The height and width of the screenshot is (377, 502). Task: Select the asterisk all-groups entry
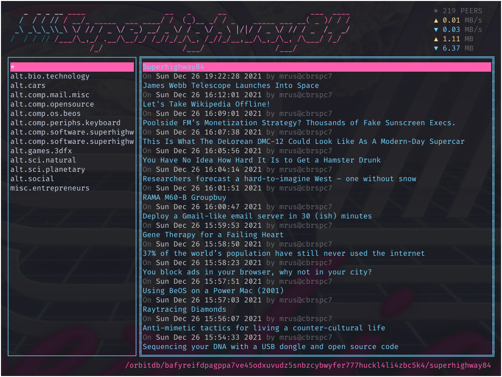[72, 67]
